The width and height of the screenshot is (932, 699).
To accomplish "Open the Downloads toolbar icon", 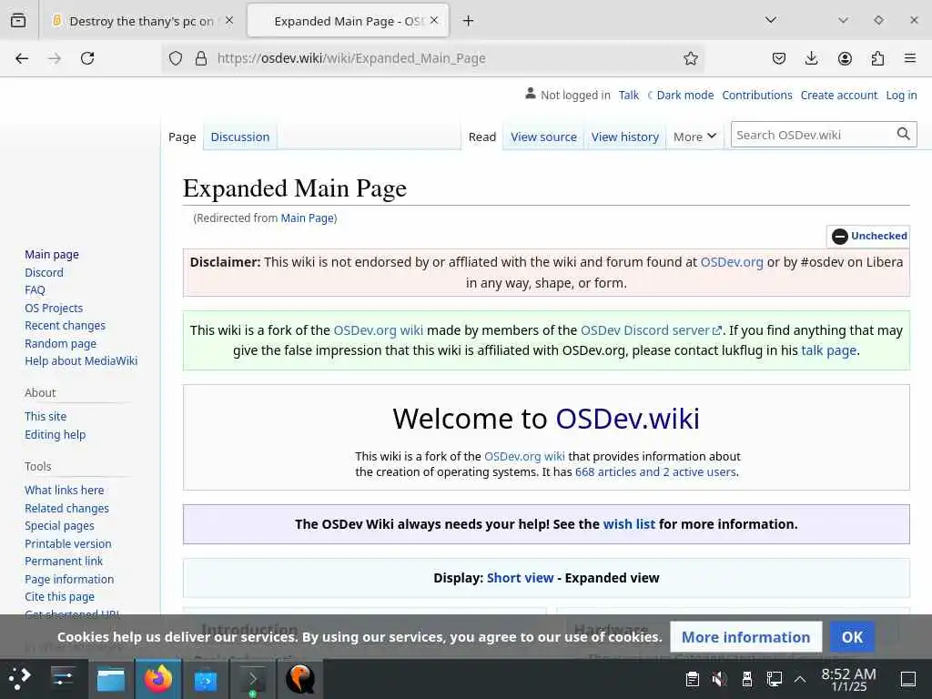I will pos(811,58).
